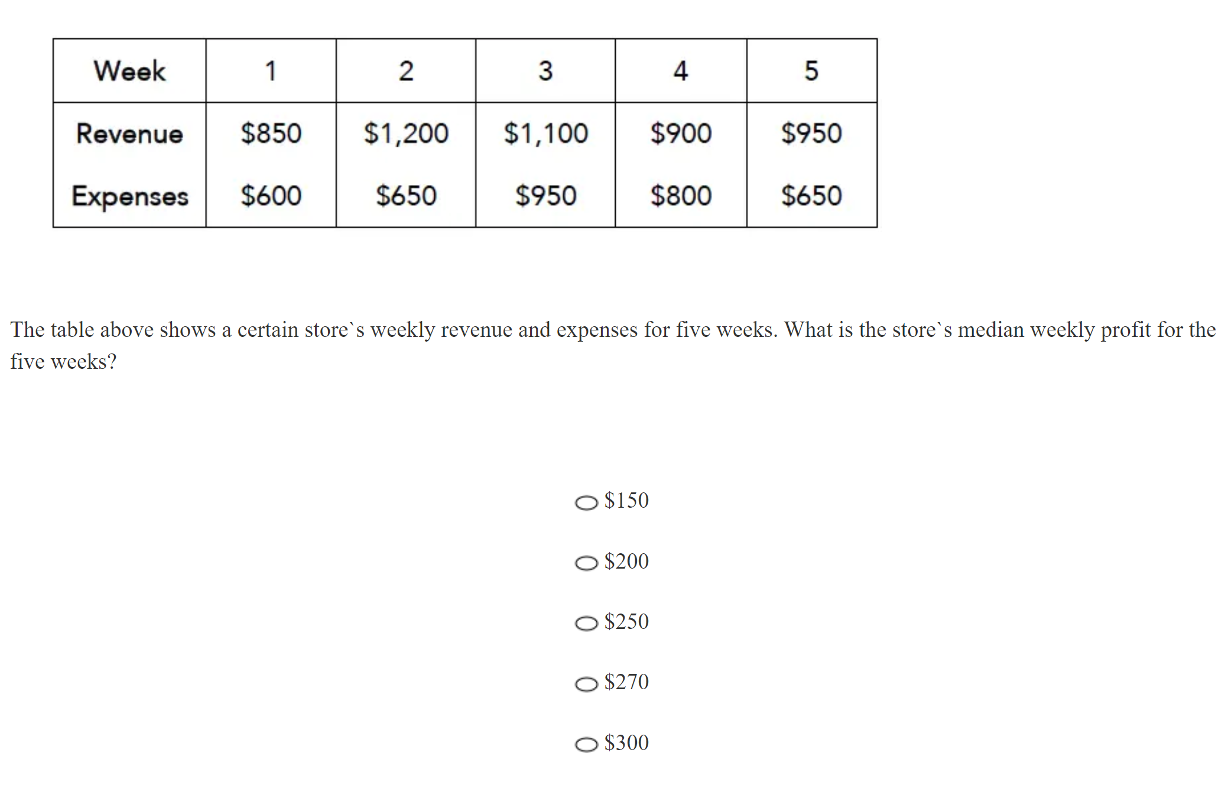Click the $1,100 revenue cell
The width and height of the screenshot is (1225, 795).
[545, 134]
